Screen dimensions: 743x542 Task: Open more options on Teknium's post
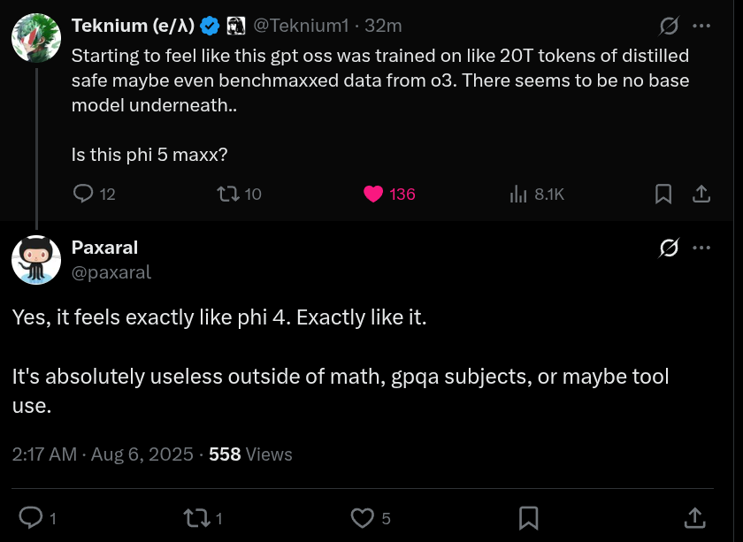[701, 26]
